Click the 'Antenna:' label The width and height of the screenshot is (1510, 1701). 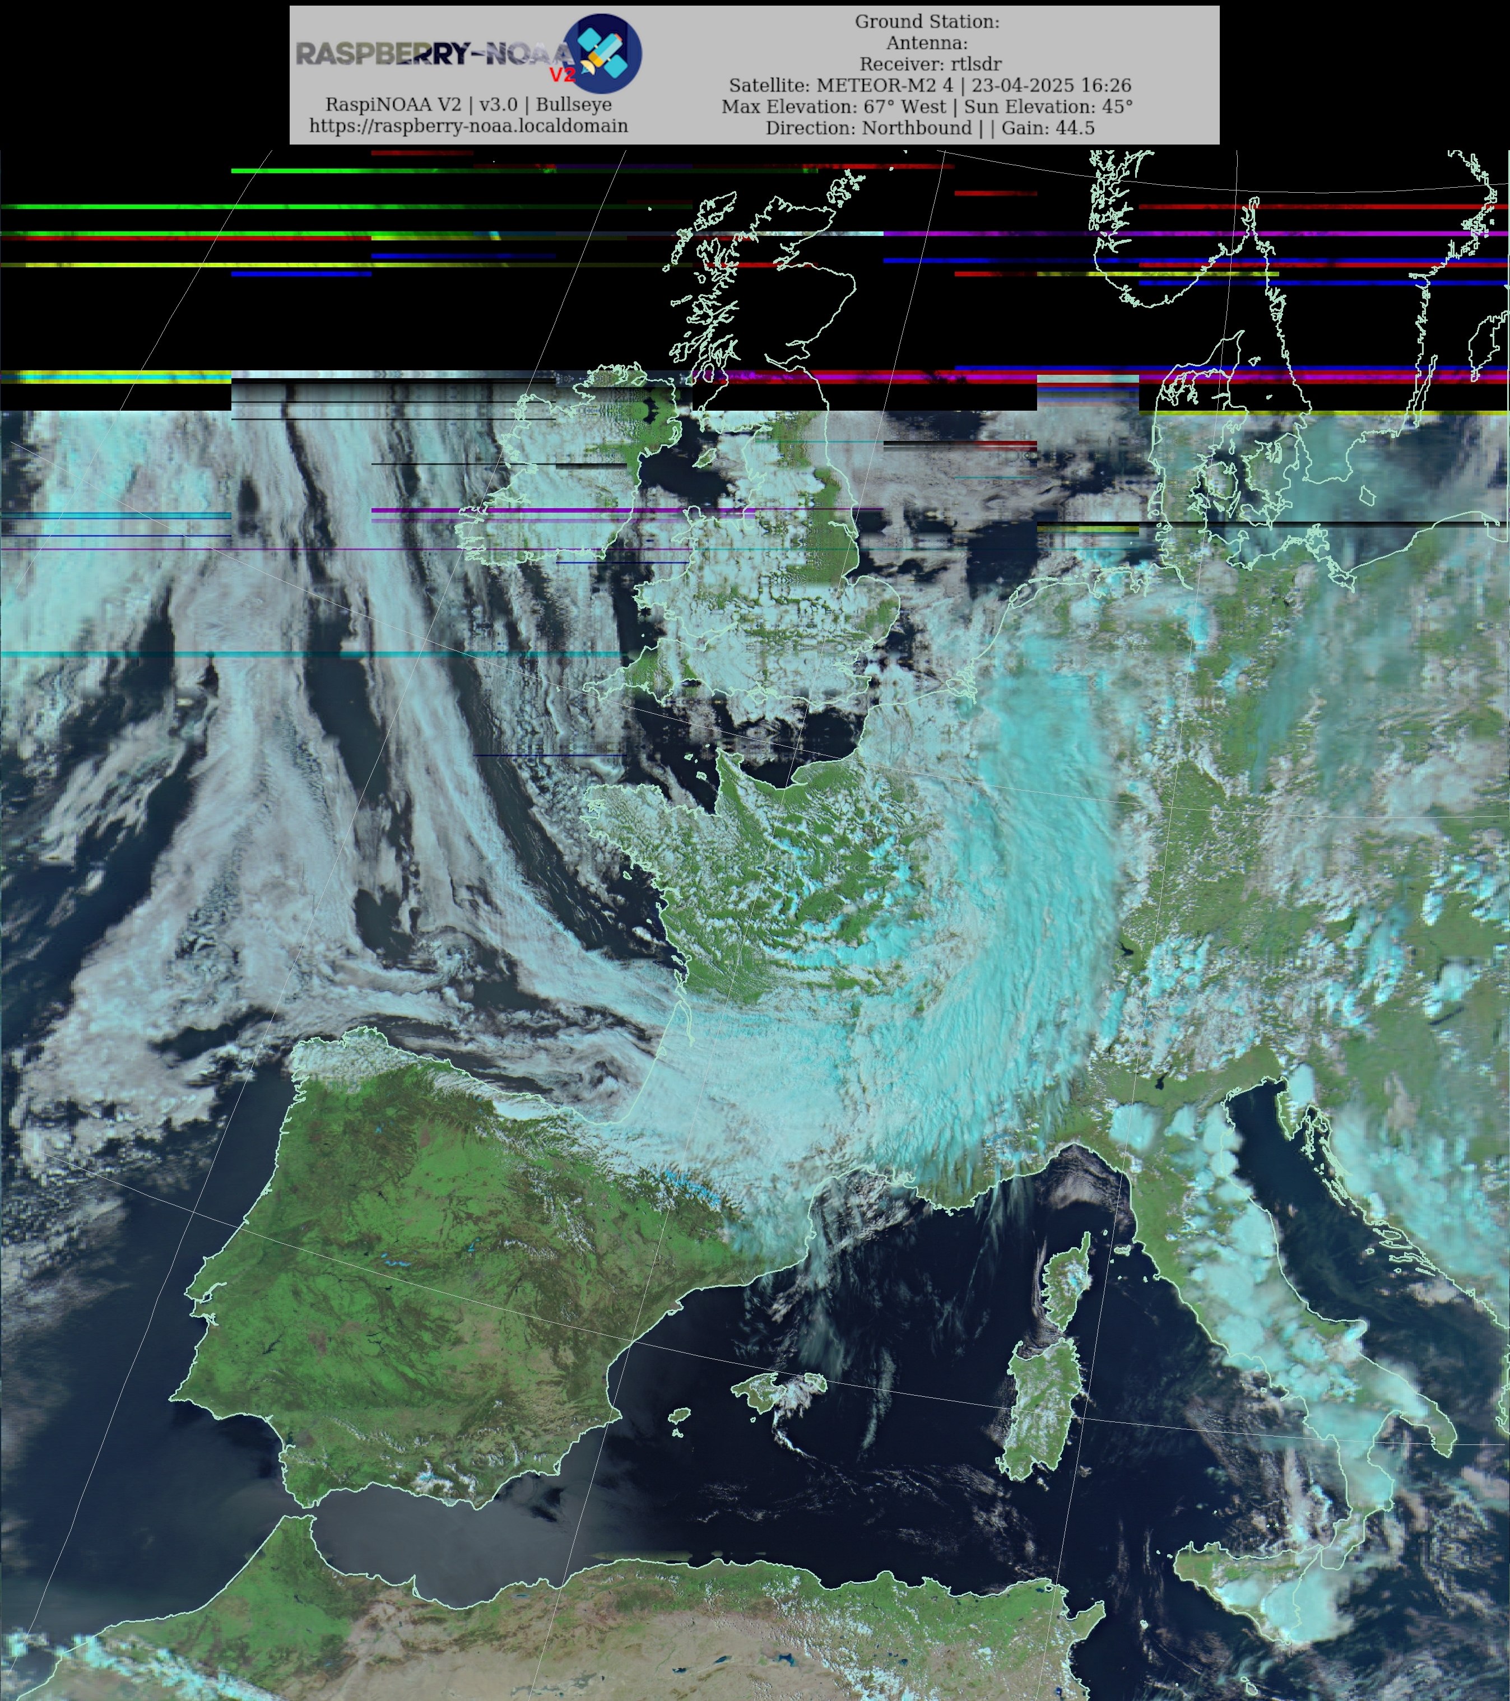[927, 43]
